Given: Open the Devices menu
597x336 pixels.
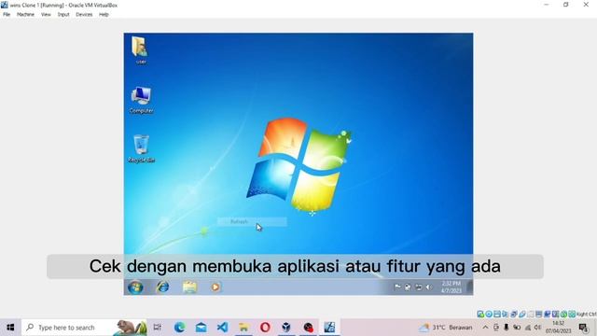Looking at the screenshot, I should pos(84,15).
